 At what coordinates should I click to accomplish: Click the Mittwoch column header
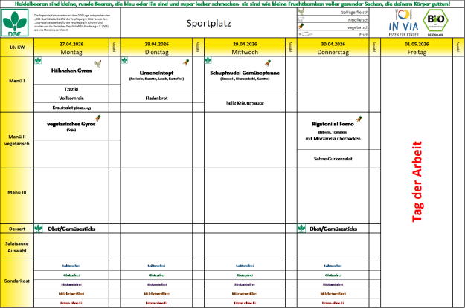(x=246, y=53)
